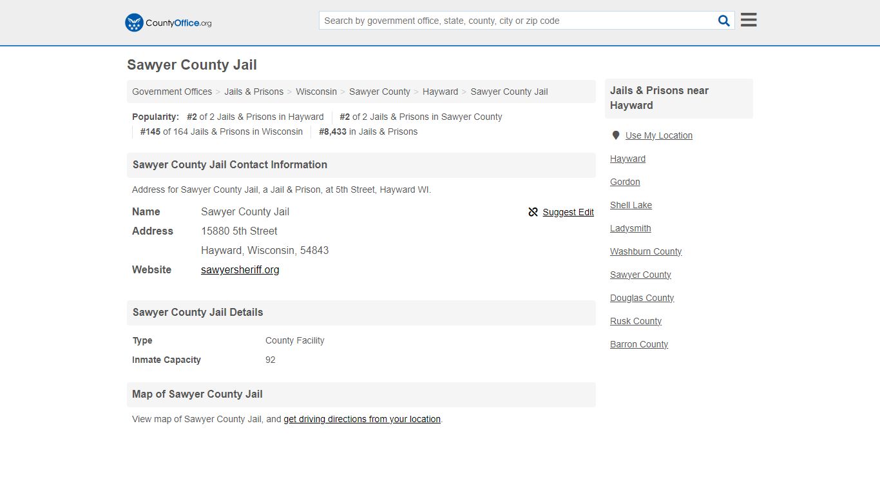Click the address 15880 5th Street

(x=239, y=231)
